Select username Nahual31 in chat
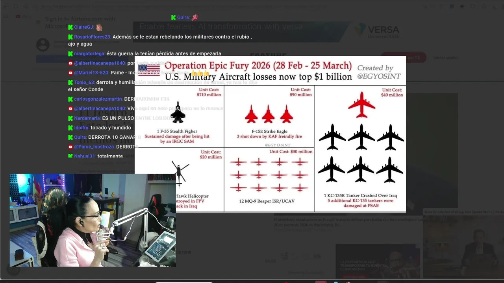 point(85,156)
